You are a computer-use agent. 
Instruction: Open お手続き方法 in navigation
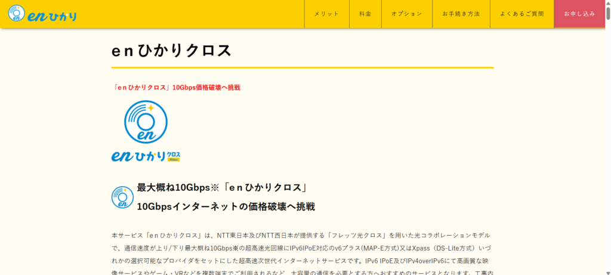461,14
